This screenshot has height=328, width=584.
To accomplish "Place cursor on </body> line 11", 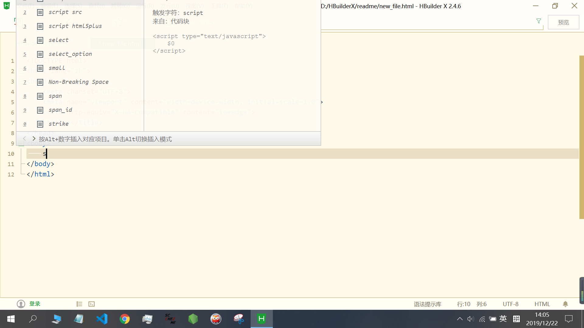I will click(x=40, y=164).
